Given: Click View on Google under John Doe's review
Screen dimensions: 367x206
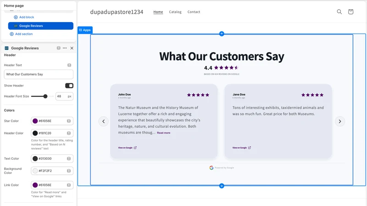Looking at the screenshot, I should [x=125, y=147].
